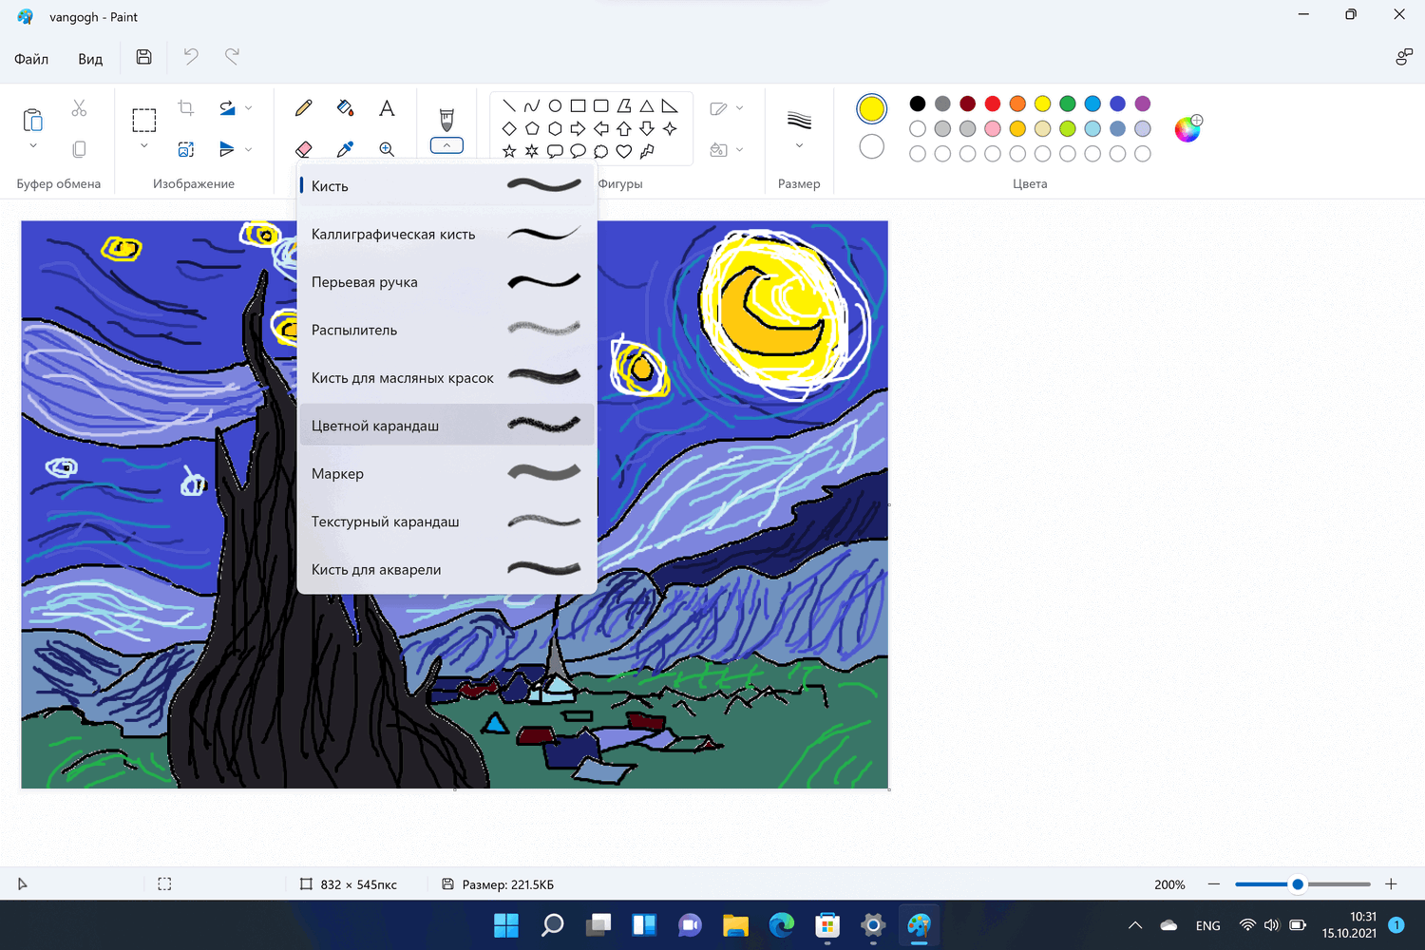Pick the black color swatch
This screenshot has height=950, width=1425.
click(x=917, y=104)
